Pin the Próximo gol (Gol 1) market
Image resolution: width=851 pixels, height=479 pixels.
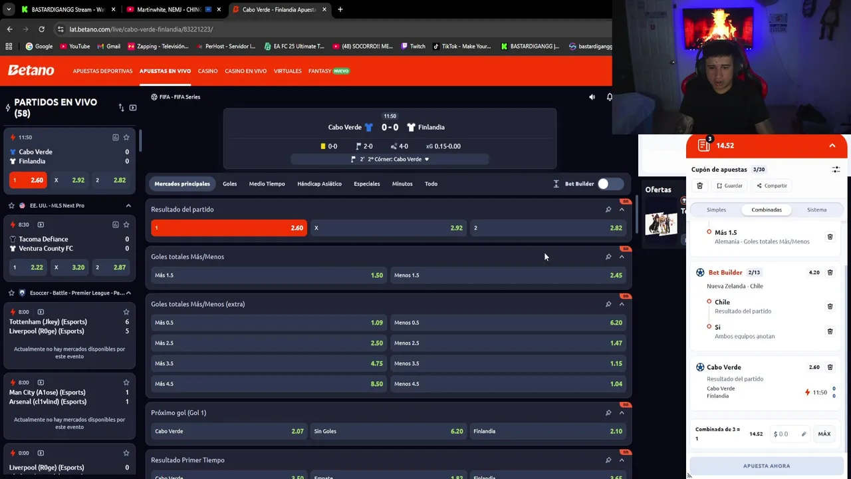(x=608, y=412)
